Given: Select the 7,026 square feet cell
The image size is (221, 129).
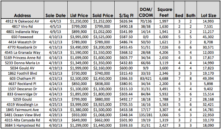Looking at the screenshot, I should 164,47.
